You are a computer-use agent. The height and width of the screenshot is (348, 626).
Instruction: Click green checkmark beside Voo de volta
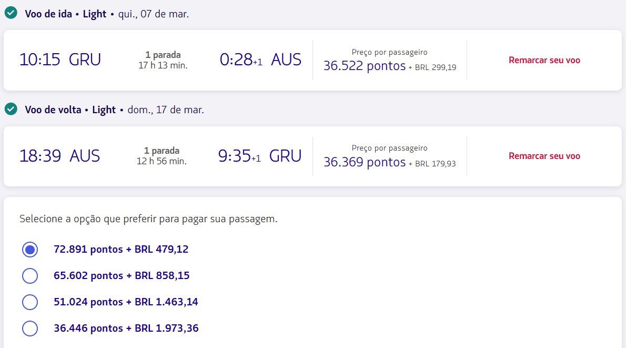click(11, 109)
